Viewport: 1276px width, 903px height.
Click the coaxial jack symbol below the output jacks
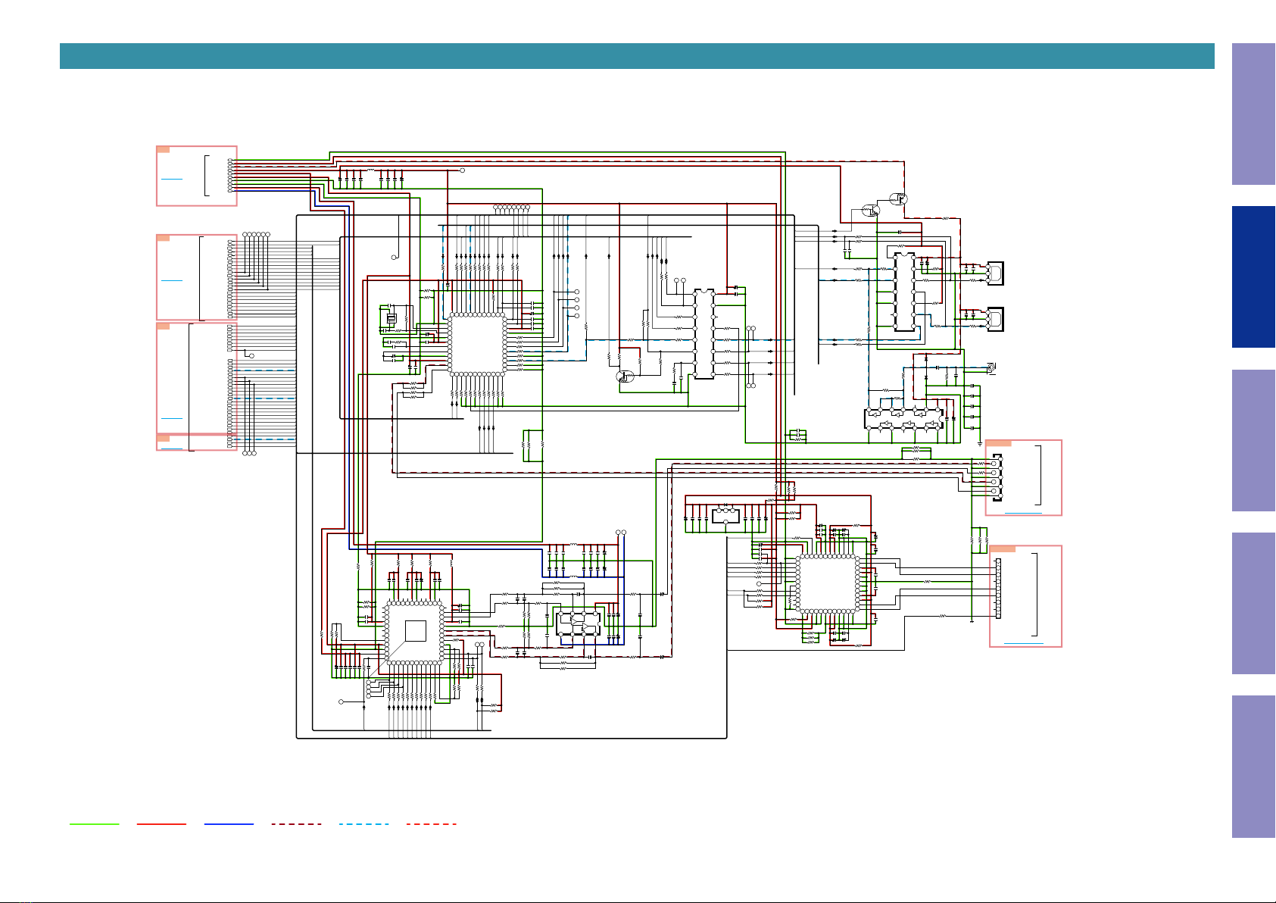(x=990, y=369)
